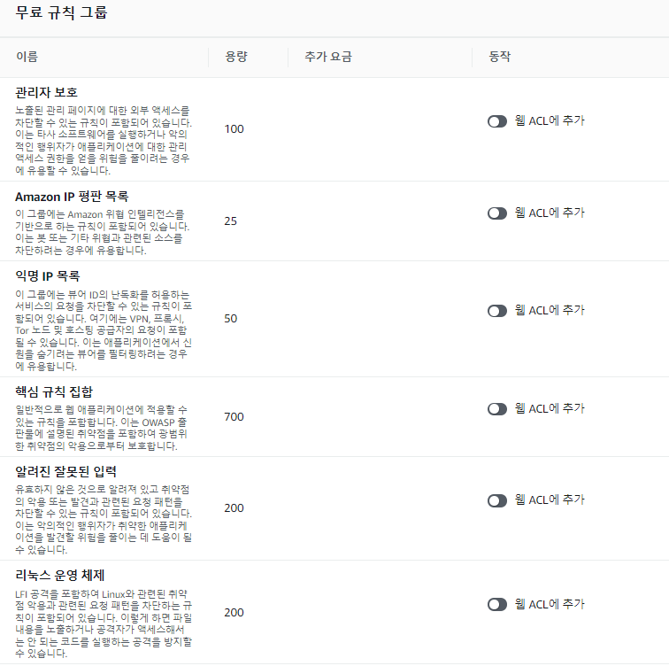Click the 동작 column header
This screenshot has width=669, height=666.
[499, 57]
